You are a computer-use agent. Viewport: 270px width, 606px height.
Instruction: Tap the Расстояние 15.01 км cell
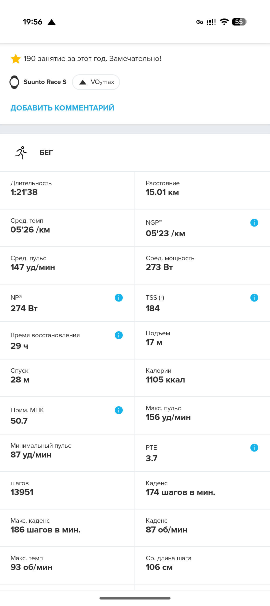click(x=202, y=190)
